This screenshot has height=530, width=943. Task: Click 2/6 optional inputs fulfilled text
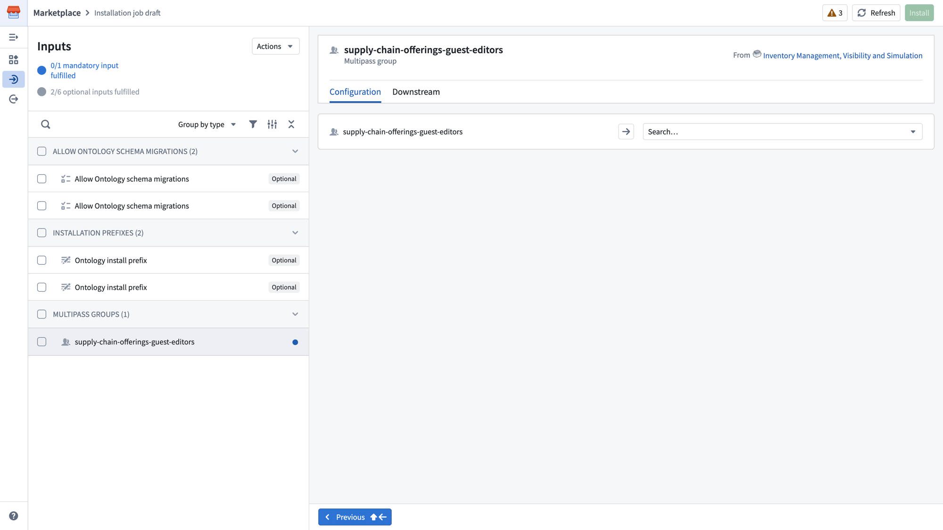coord(95,92)
